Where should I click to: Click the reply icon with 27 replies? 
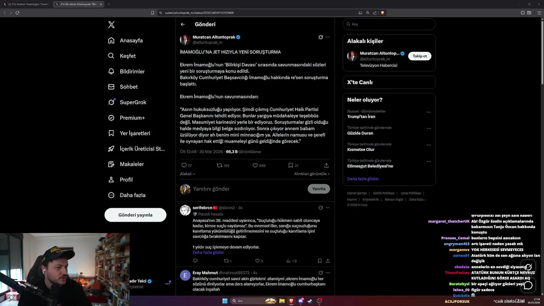tap(184, 165)
